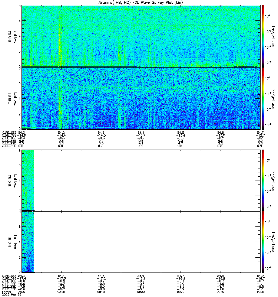
Task: Click the 0840 time tick label
Action: click(x=101, y=292)
